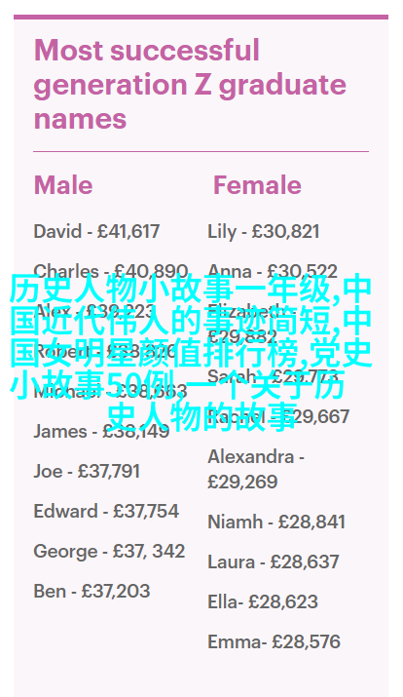Click the David - £41,617 entry
The width and height of the screenshot is (403, 697).
coord(96,231)
